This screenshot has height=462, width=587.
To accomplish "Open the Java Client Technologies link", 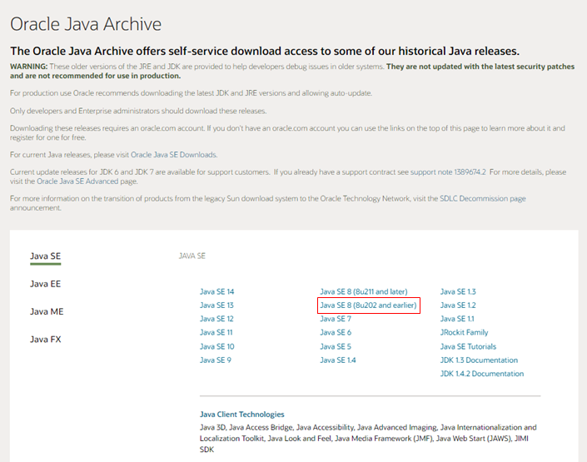I will tap(241, 415).
